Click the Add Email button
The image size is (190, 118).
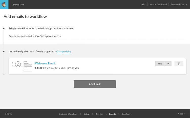coord(95,84)
